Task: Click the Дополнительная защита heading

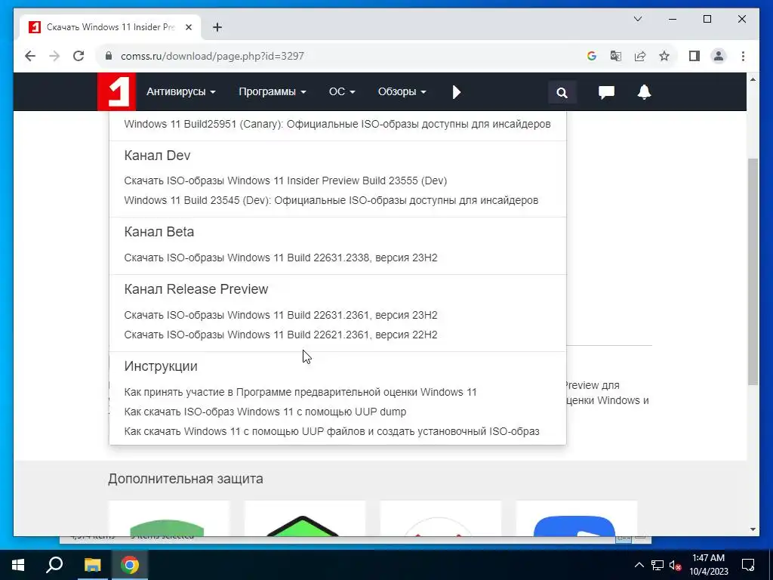Action: pos(186,478)
